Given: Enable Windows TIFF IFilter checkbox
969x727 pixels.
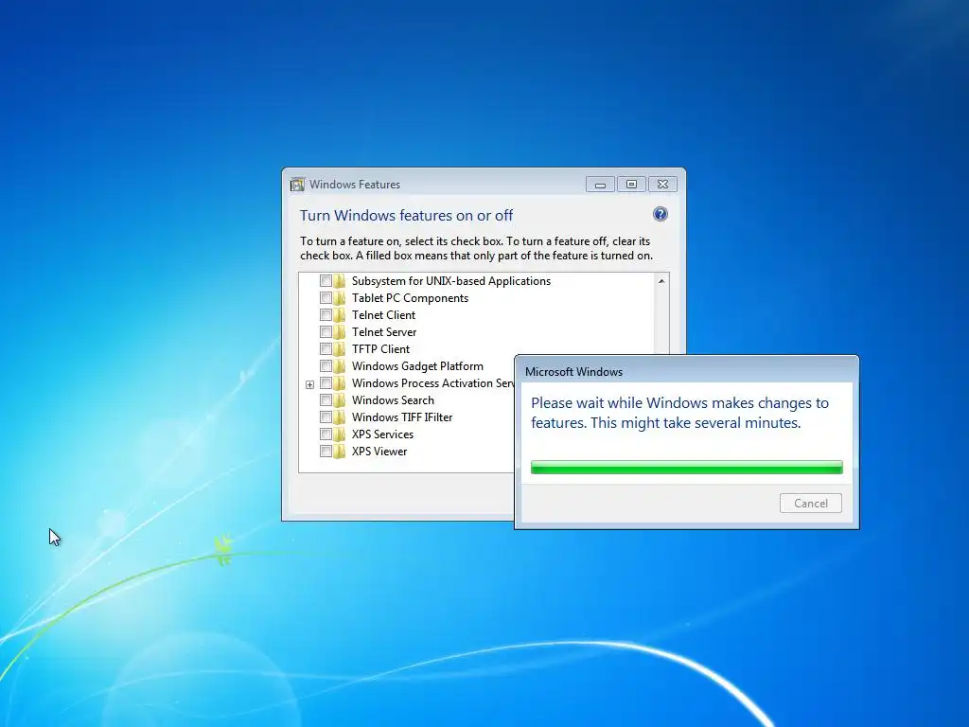Looking at the screenshot, I should [x=326, y=417].
